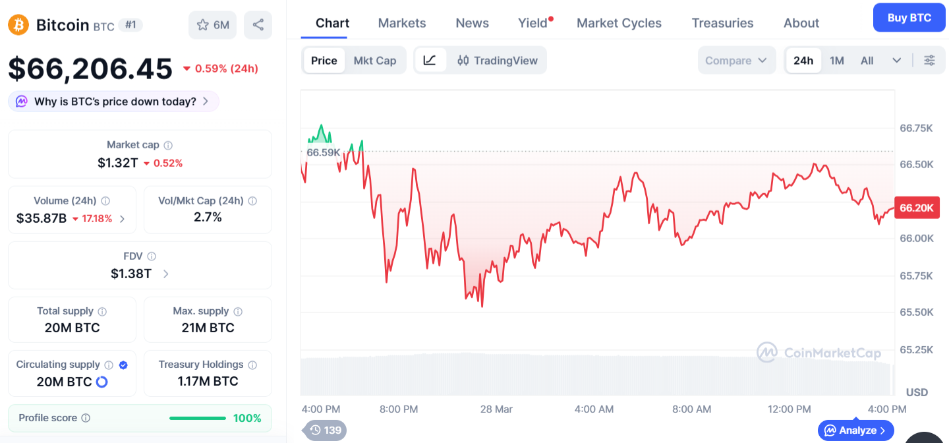Click the Bitcoin logo icon
949x443 pixels.
[18, 24]
